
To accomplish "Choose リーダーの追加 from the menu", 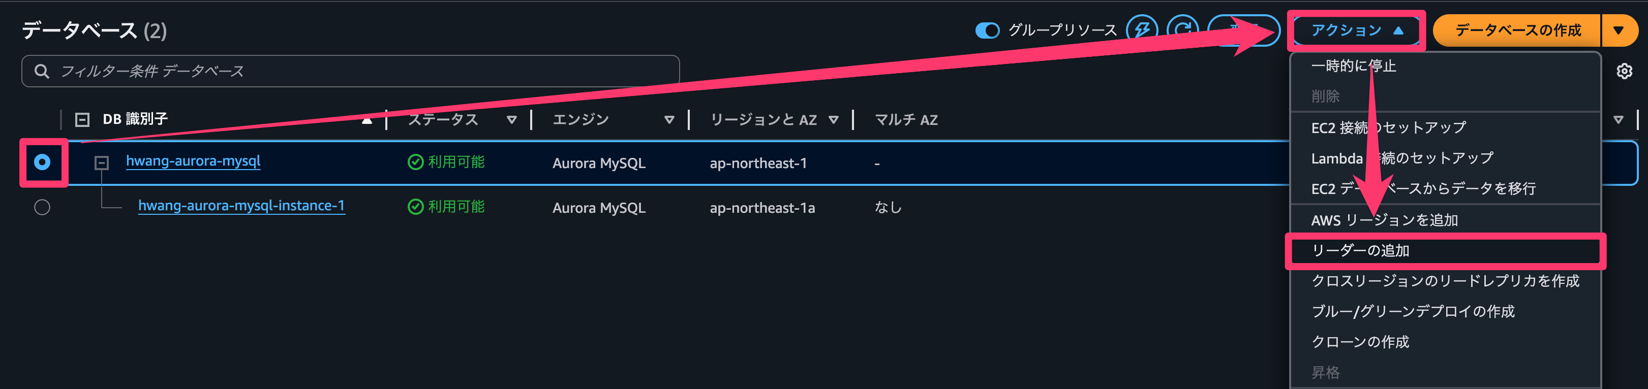I will 1360,250.
